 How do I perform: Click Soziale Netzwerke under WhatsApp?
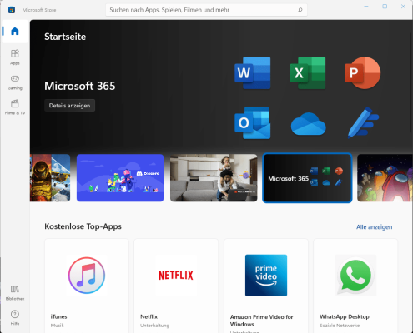click(340, 326)
